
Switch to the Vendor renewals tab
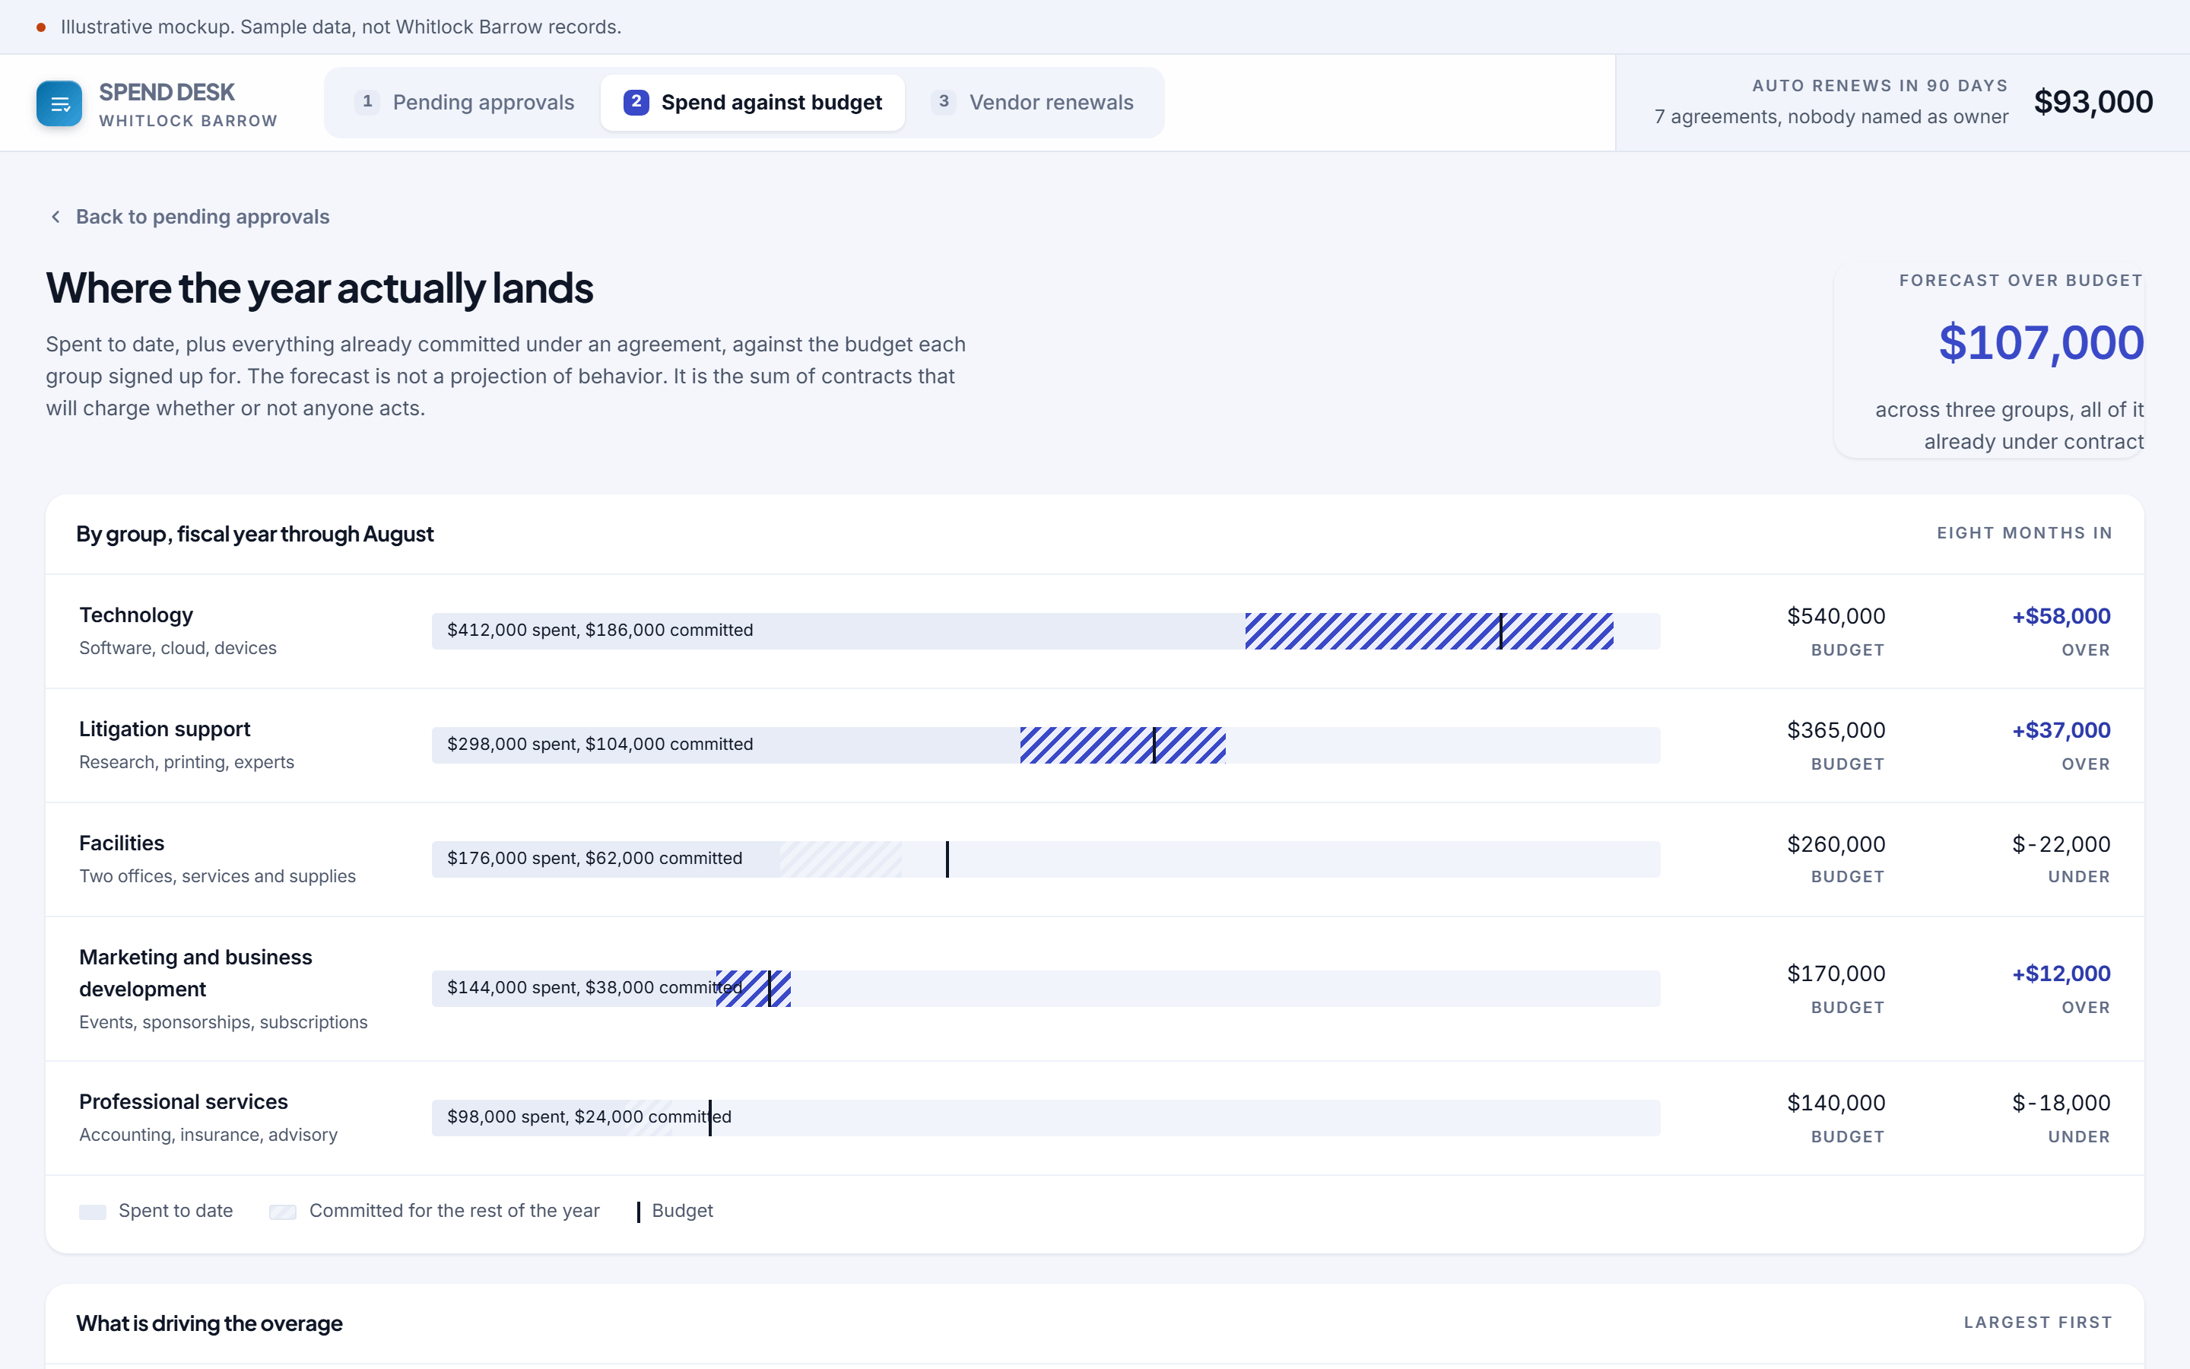tap(1033, 103)
